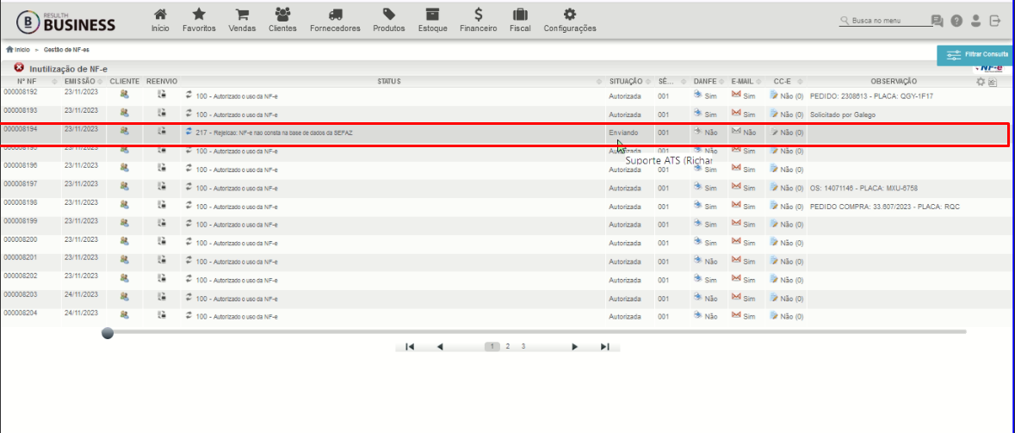
Task: Click the next page arrow
Action: pos(574,347)
